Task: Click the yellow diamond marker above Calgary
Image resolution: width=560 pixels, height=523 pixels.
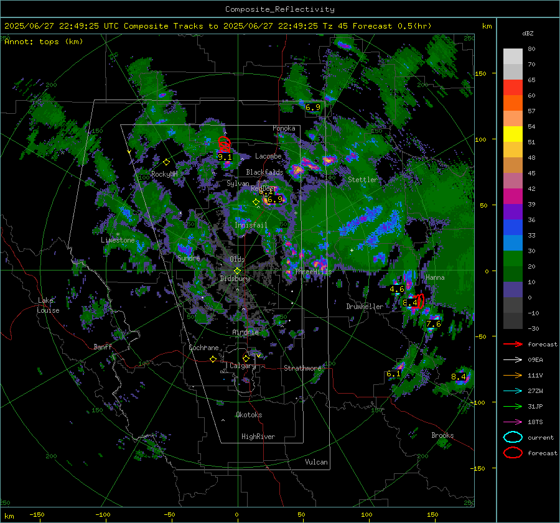Action: click(x=246, y=358)
